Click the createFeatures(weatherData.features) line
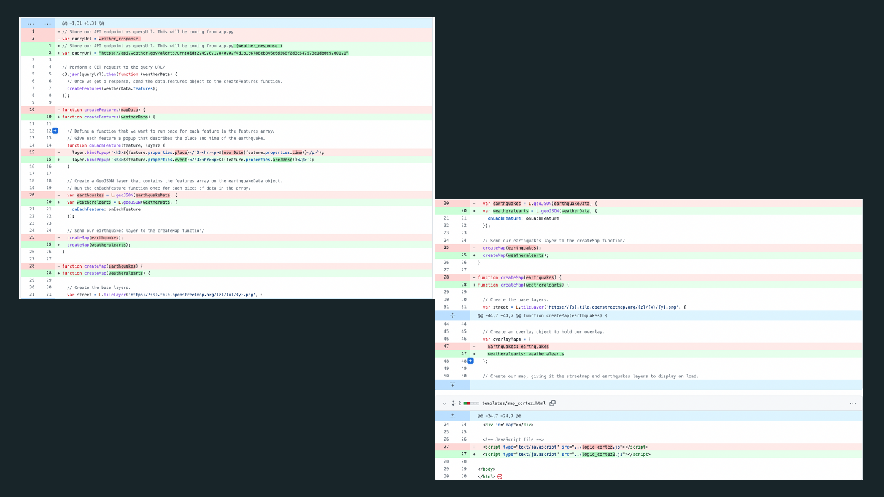884x497 pixels. (x=112, y=88)
